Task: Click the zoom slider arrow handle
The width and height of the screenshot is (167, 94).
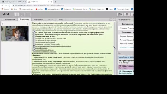Action: click(x=34, y=45)
